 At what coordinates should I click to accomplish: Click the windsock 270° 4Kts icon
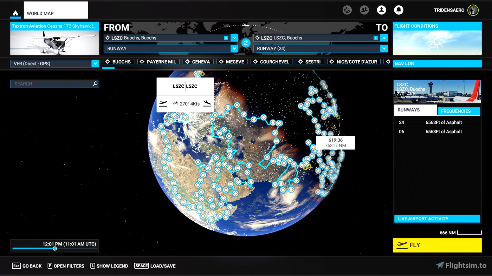(x=175, y=104)
